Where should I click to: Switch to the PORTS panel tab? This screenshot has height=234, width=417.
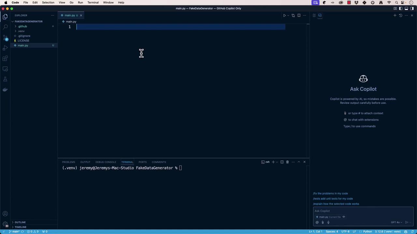(142, 162)
